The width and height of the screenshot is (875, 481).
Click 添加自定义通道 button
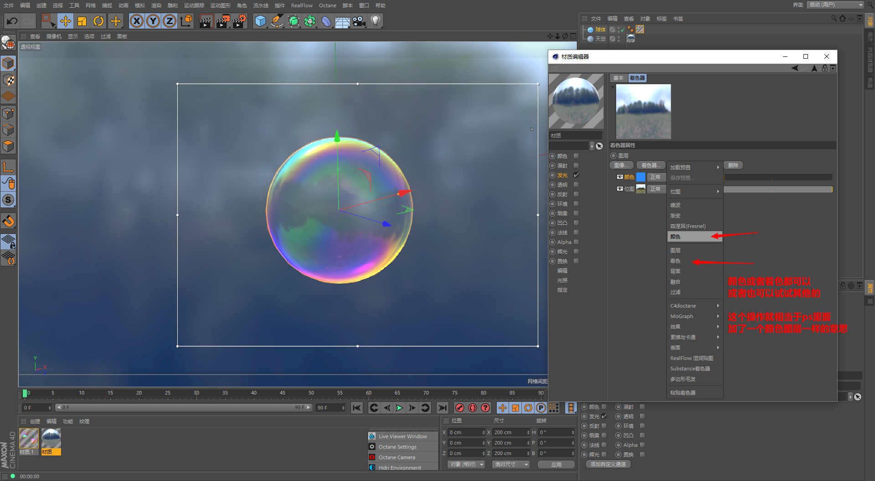click(x=608, y=464)
